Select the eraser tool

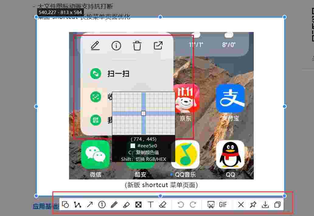[162, 204]
